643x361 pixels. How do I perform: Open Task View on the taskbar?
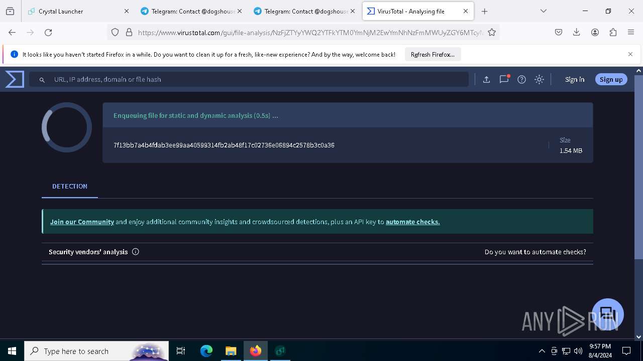click(181, 351)
